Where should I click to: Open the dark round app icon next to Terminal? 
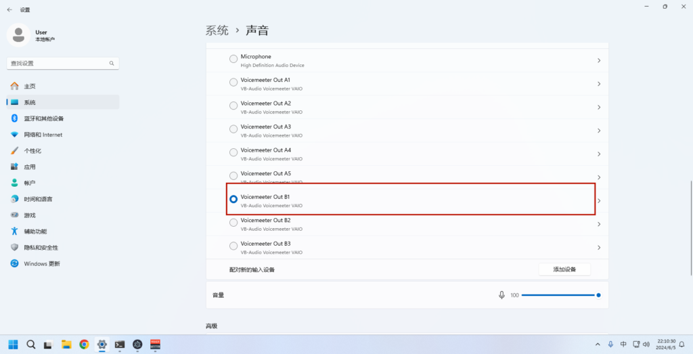137,345
